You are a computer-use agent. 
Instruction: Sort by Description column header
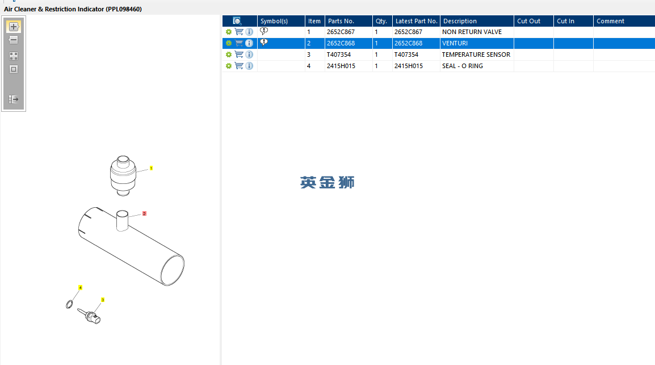click(477, 21)
